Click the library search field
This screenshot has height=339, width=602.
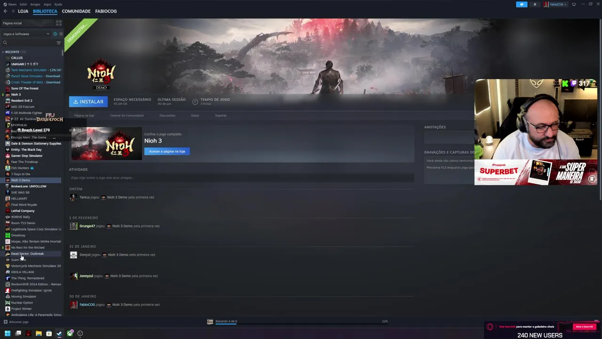(28, 43)
